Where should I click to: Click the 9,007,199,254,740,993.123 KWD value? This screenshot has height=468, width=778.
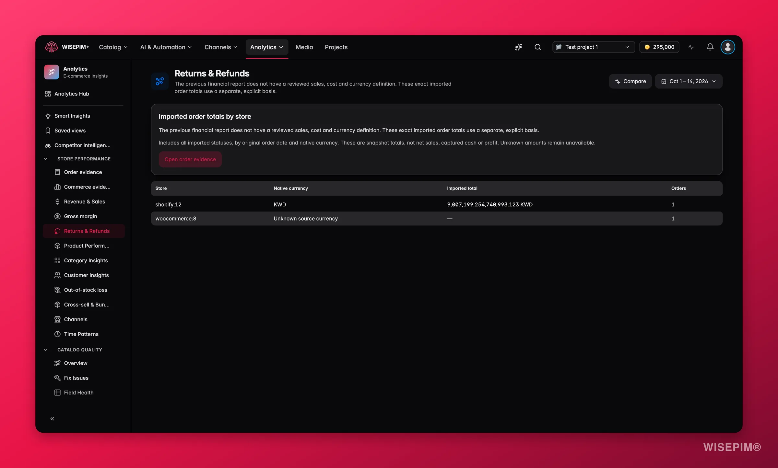click(x=490, y=204)
